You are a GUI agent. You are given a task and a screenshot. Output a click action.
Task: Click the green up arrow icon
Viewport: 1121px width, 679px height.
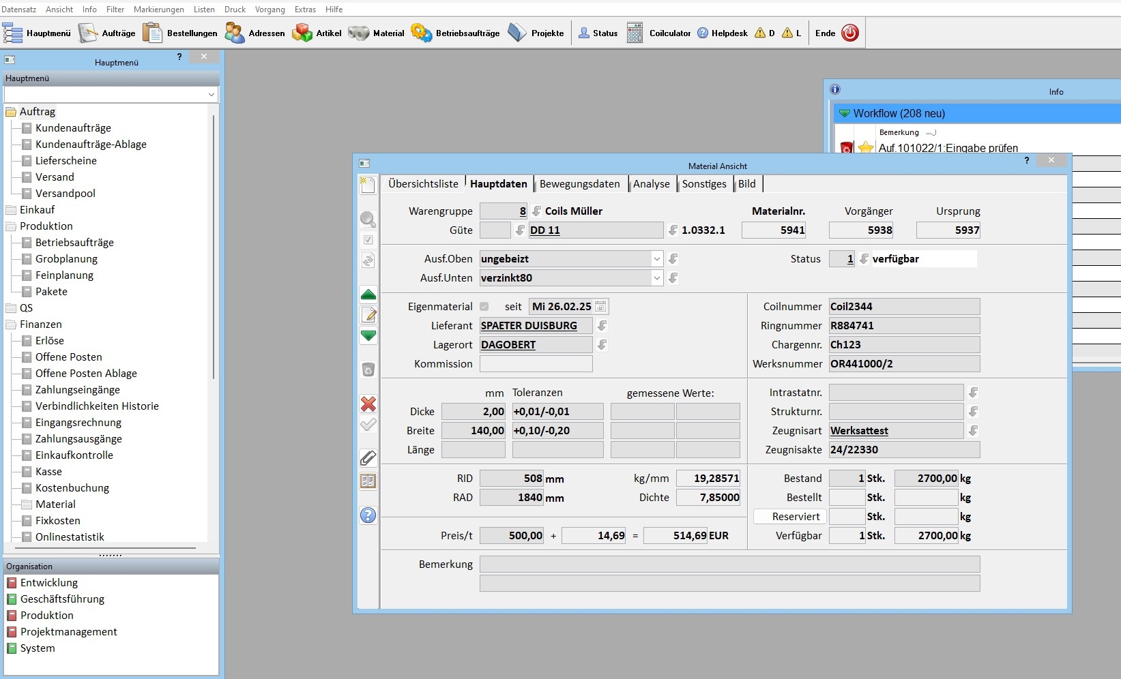368,295
